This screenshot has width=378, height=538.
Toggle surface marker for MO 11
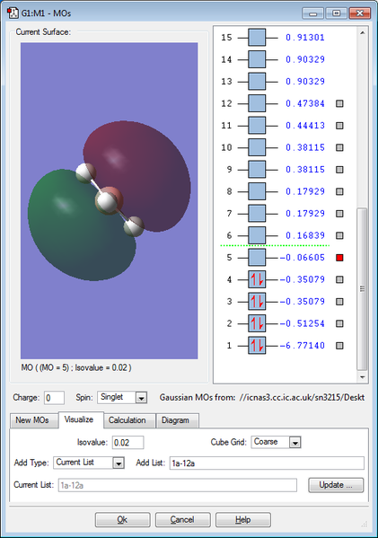point(339,125)
